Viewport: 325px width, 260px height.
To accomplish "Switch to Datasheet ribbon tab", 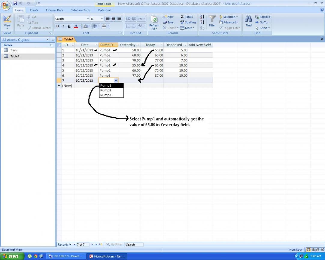I will (105, 10).
